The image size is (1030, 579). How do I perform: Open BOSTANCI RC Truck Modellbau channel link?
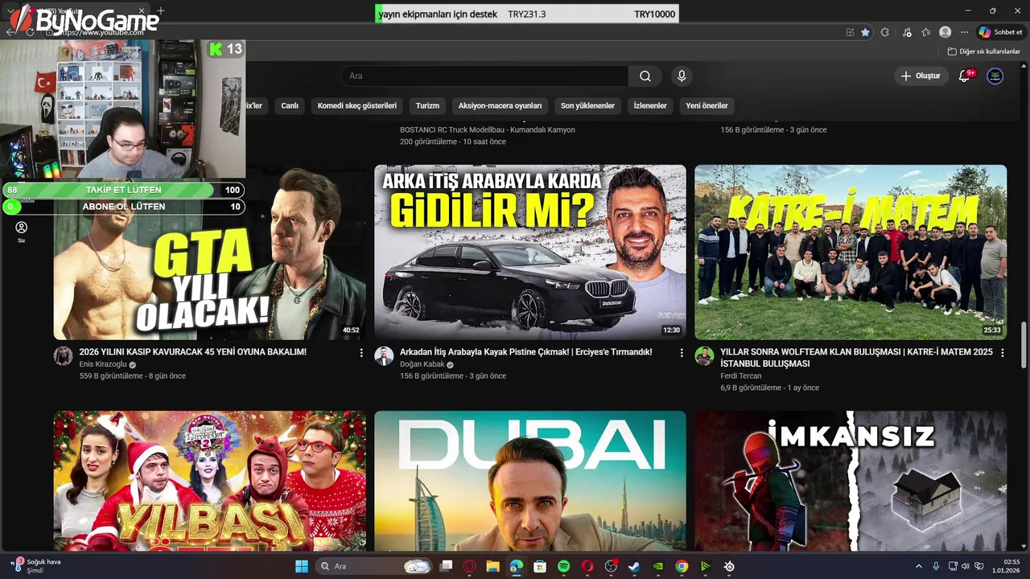click(488, 129)
